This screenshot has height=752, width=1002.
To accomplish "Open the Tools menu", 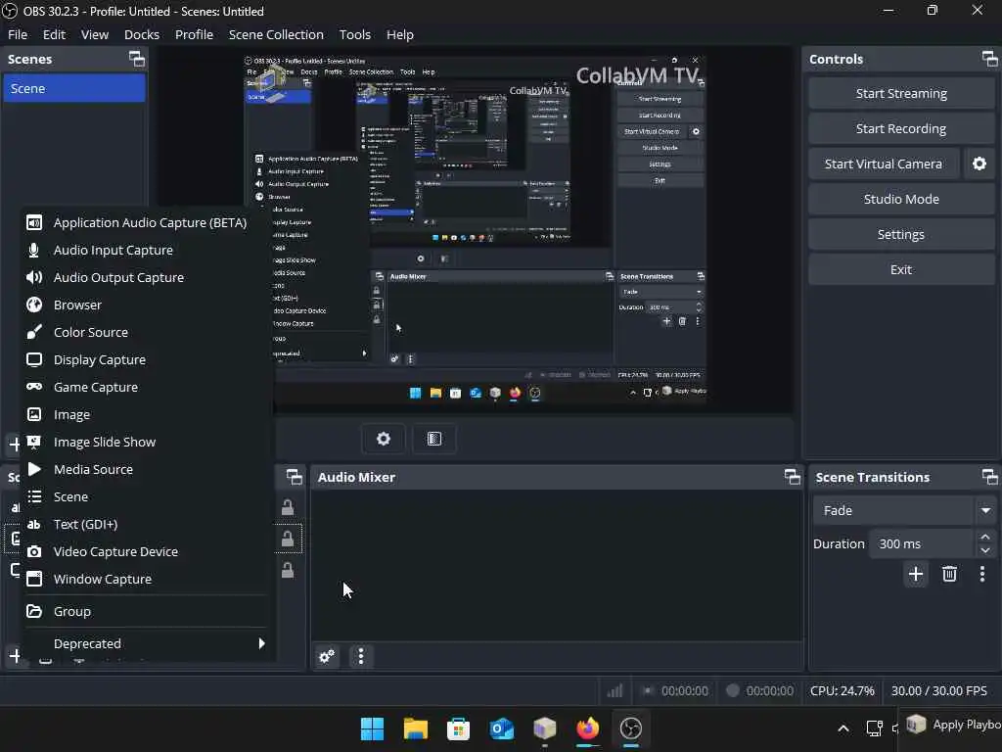I will pos(354,34).
